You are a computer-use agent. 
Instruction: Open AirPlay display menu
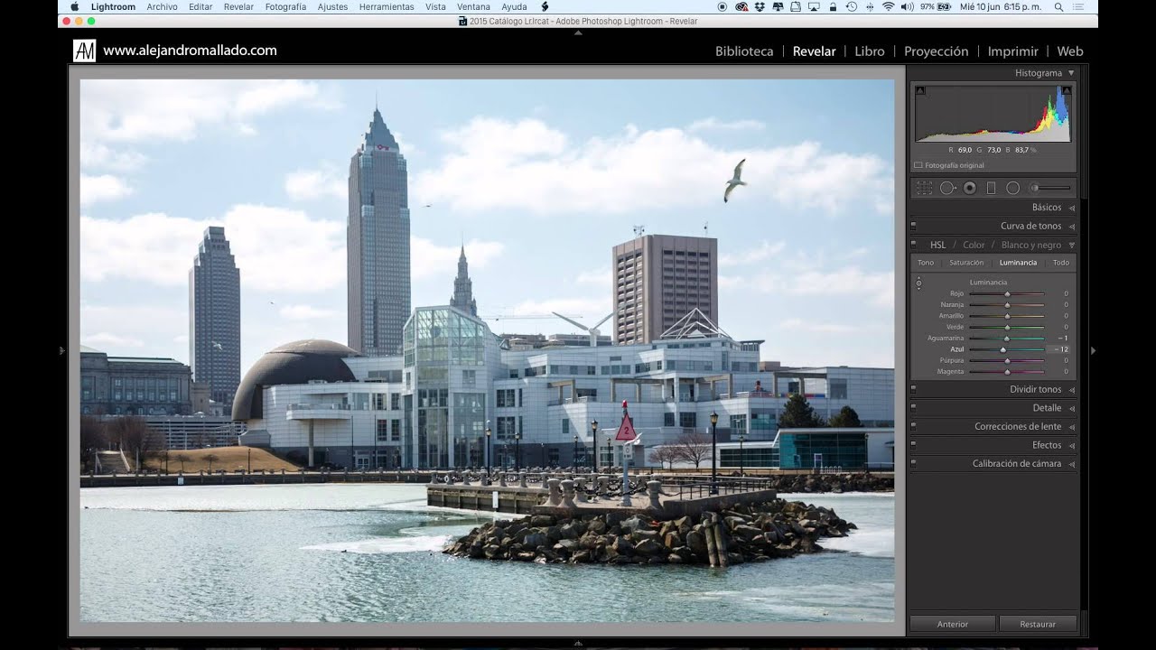[814, 6]
